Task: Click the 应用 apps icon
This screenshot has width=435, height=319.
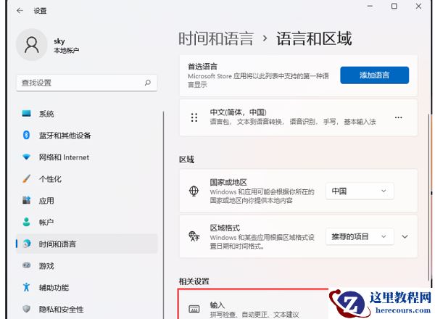Action: (26, 200)
